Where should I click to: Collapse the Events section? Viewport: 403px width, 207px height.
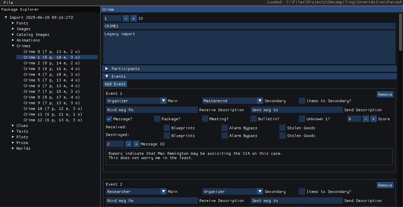pyautogui.click(x=249, y=76)
